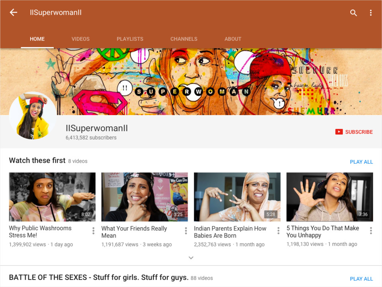Click the red YouTube subscribe icon

point(339,132)
